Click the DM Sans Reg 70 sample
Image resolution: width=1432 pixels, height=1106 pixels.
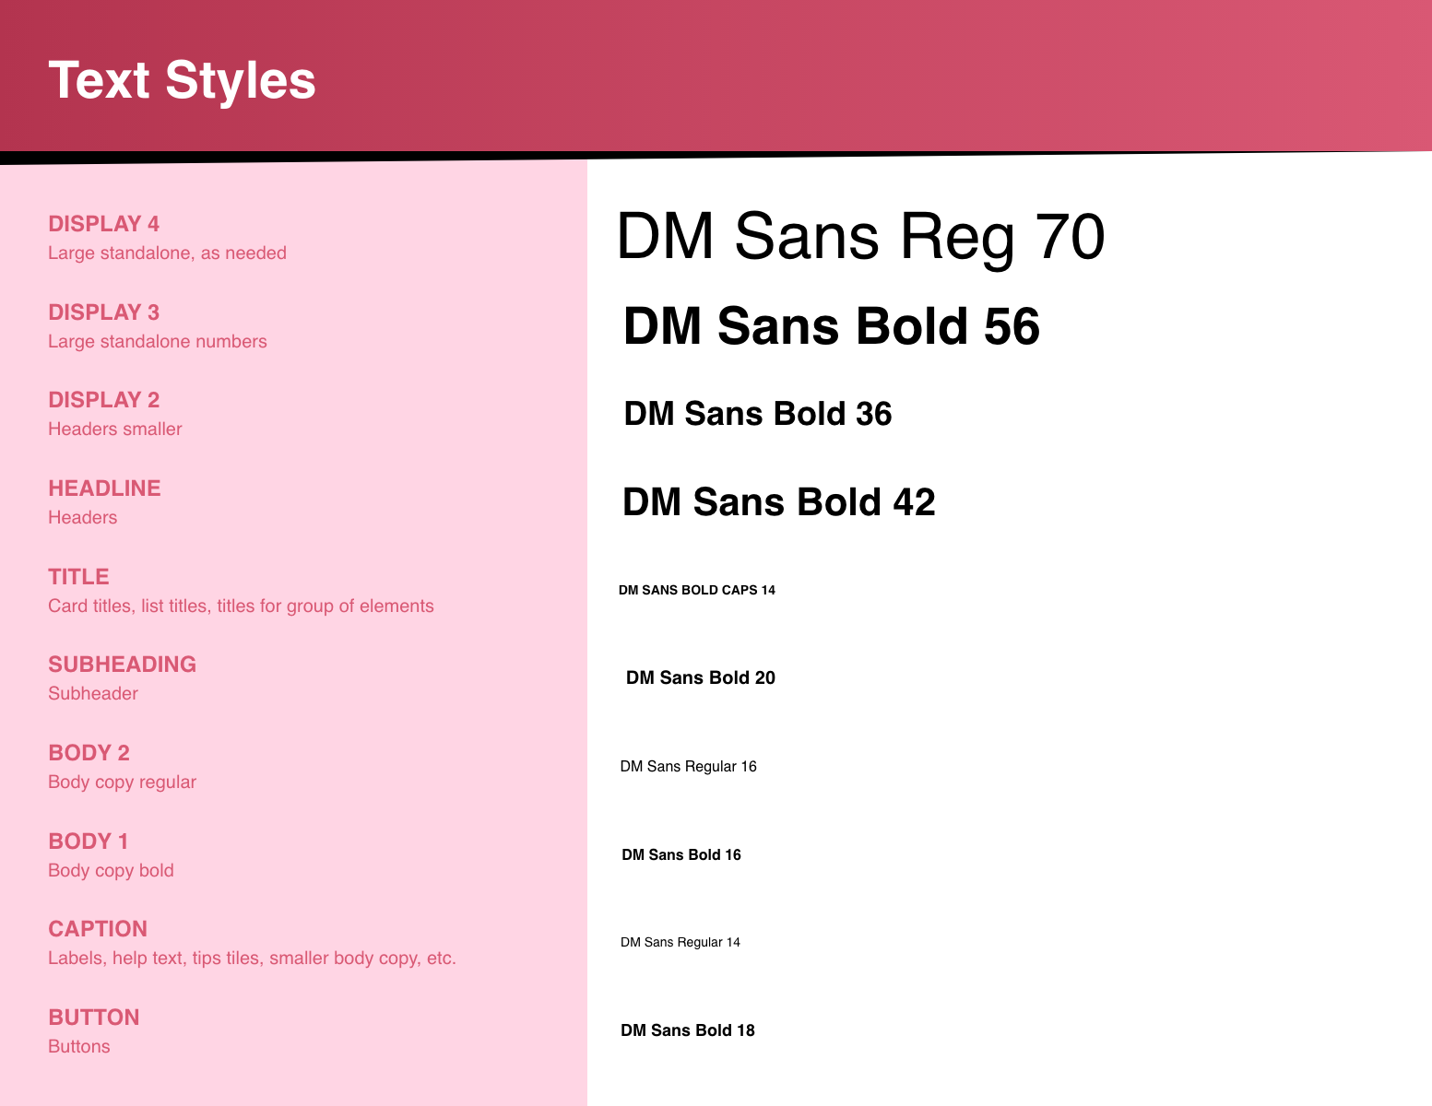pos(860,237)
